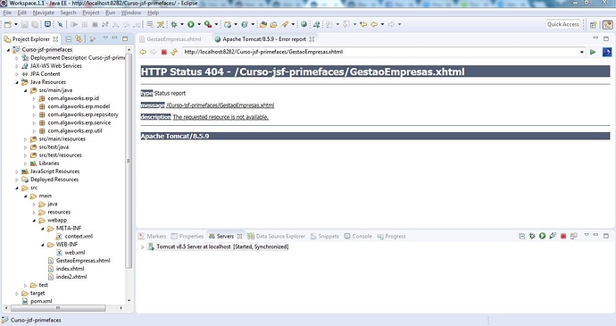The width and height of the screenshot is (616, 326).
Task: Click the yellow Back navigation arrow in main toolbar
Action: [374, 24]
